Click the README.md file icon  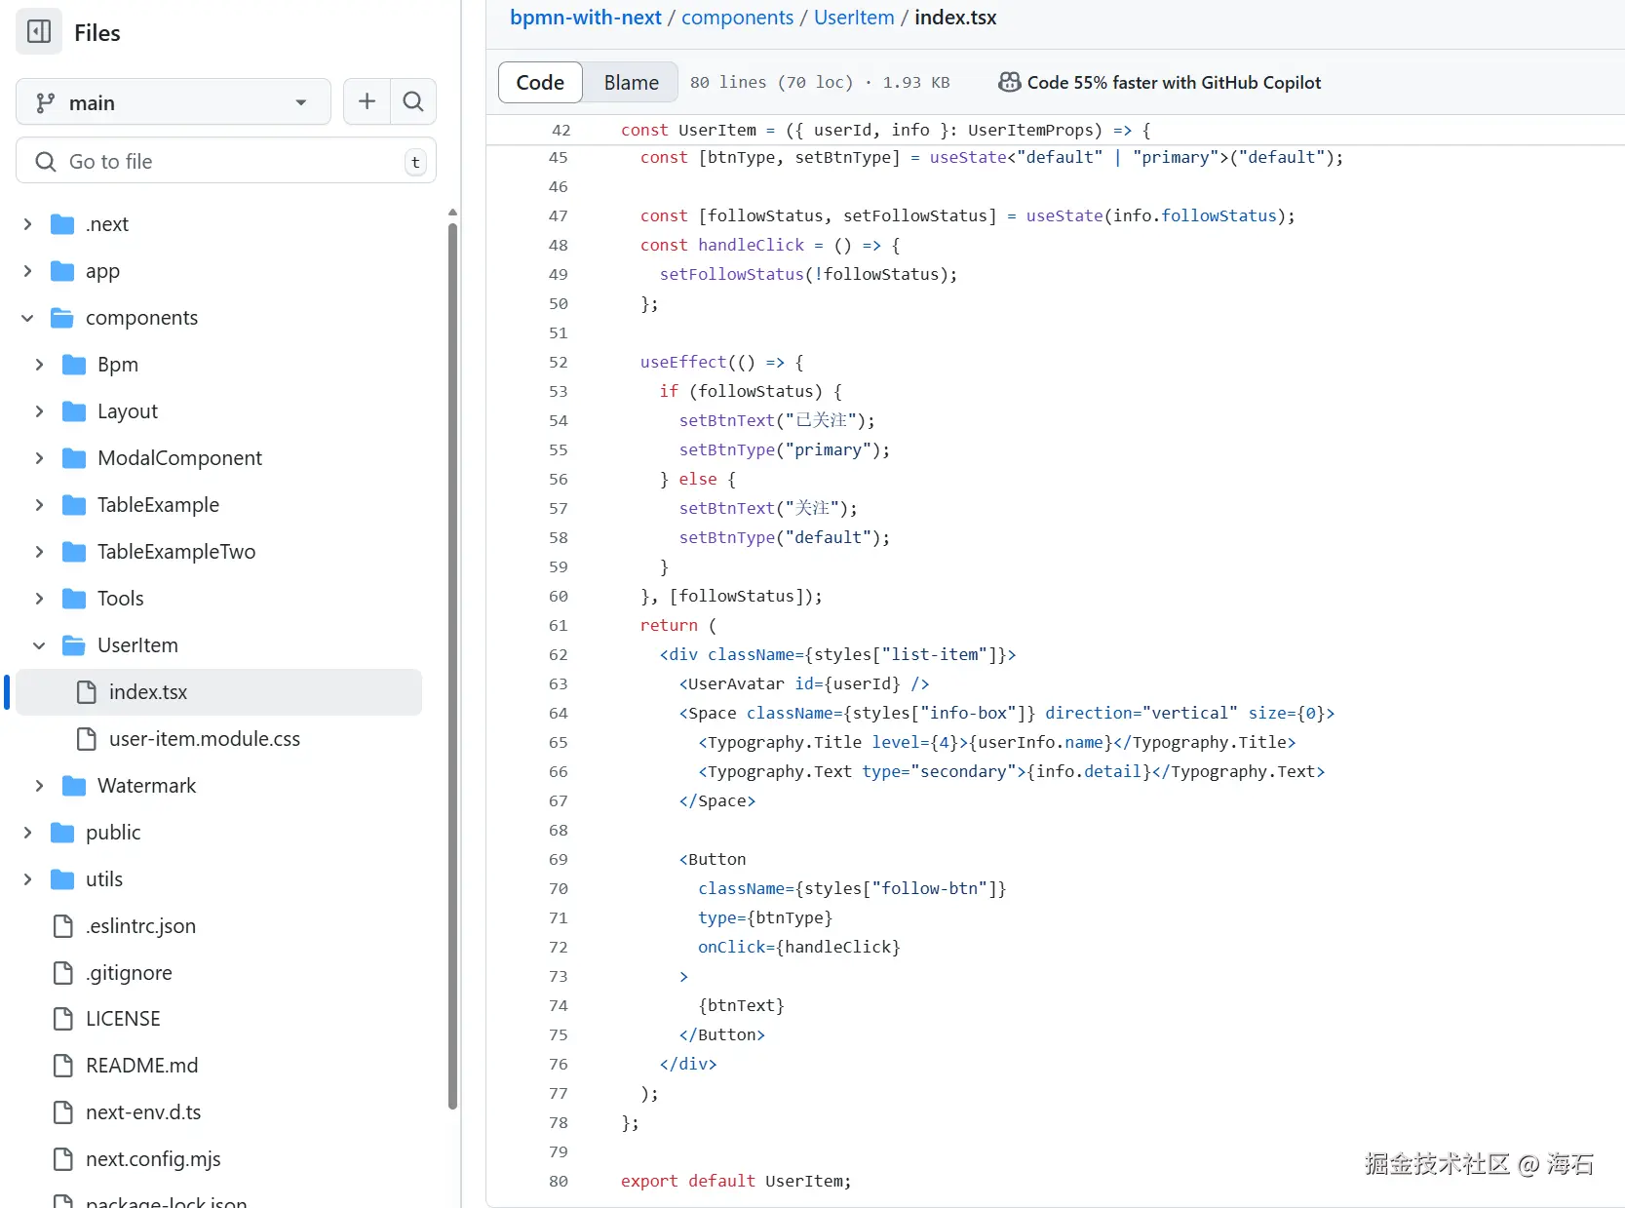(x=63, y=1066)
